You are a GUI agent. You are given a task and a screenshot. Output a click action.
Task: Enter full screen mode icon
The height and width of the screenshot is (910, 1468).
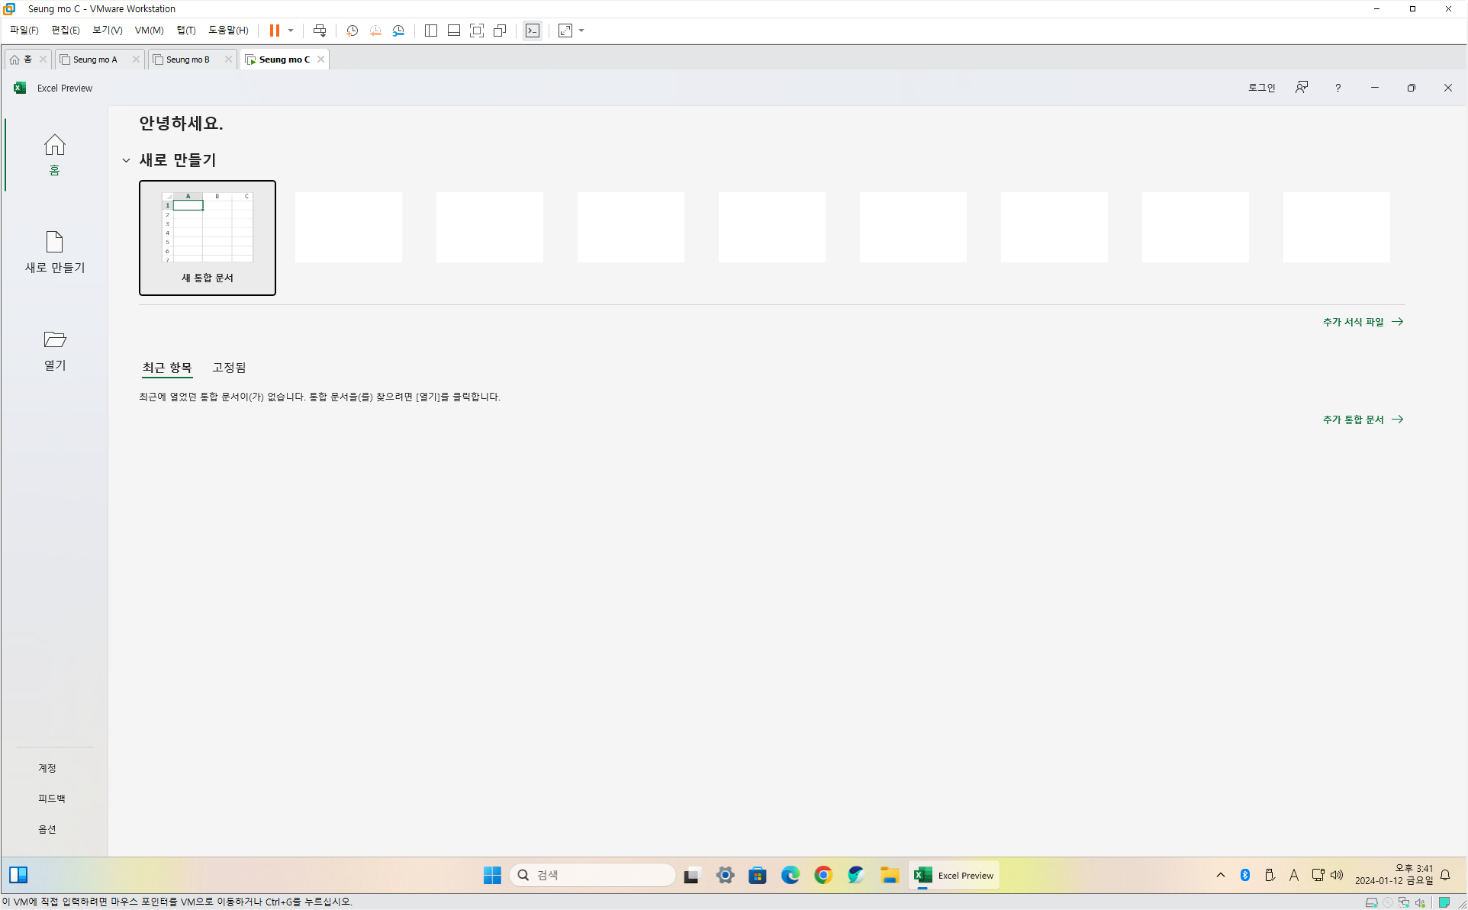pos(477,31)
